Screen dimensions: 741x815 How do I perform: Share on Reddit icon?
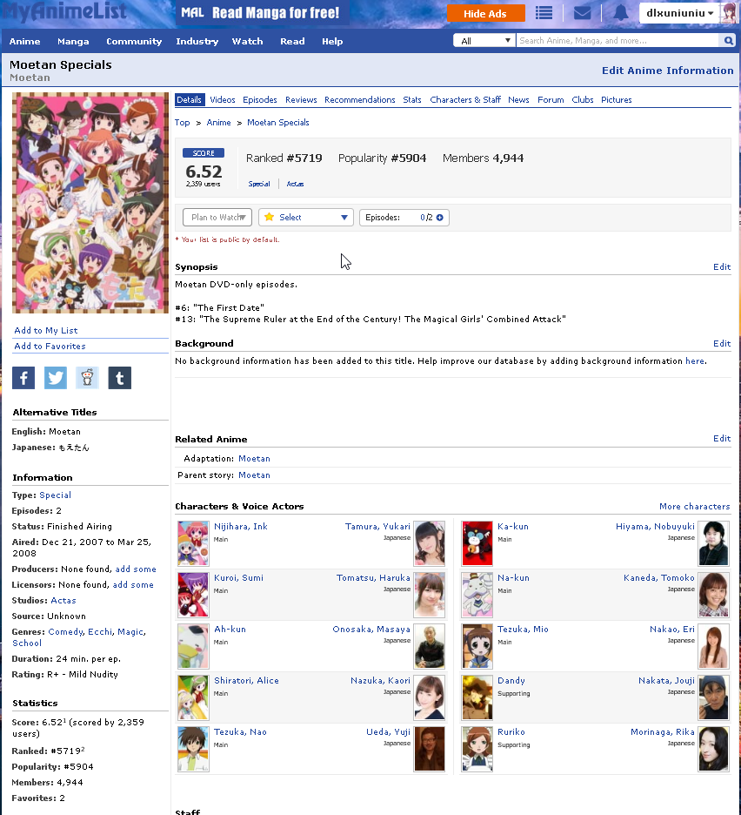point(87,378)
